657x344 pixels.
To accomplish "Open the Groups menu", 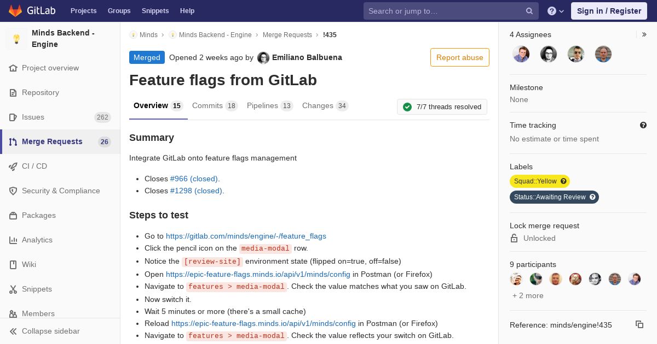I will point(119,11).
